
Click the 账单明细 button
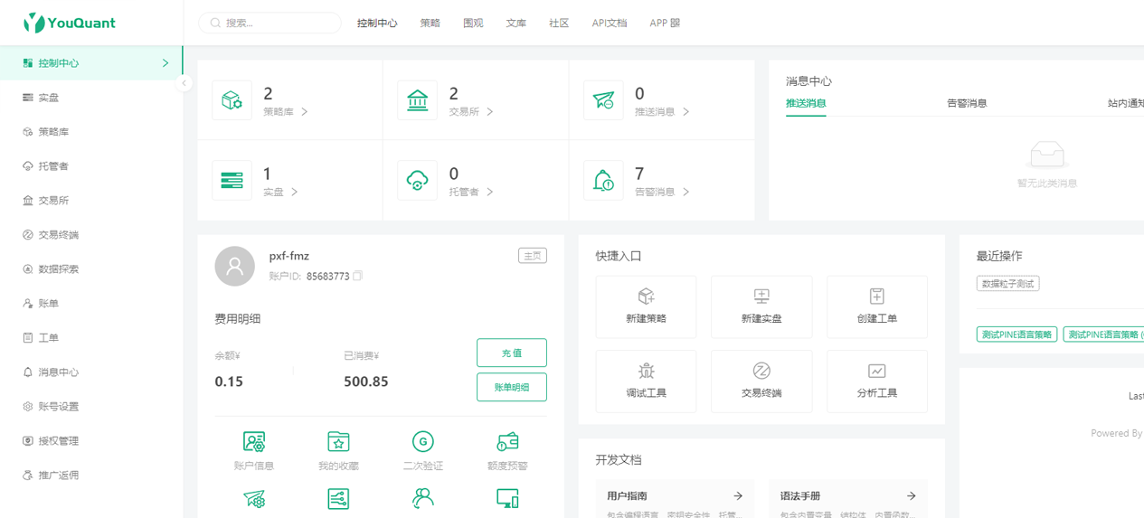[x=511, y=387]
